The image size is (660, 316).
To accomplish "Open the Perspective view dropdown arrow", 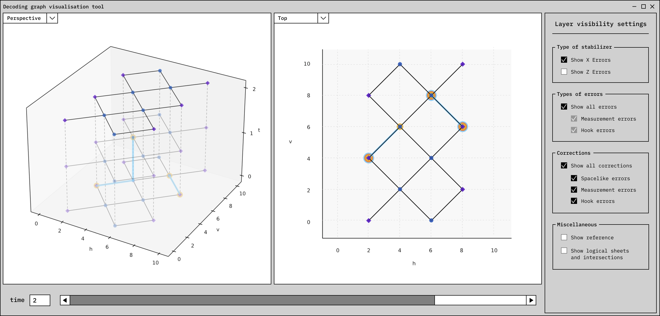I will (x=52, y=18).
